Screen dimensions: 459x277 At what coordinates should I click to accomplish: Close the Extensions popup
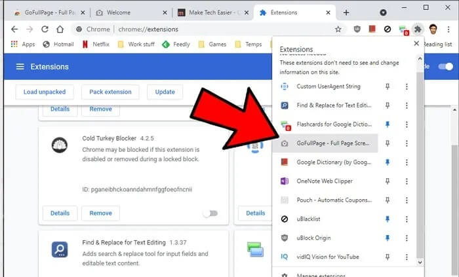click(416, 43)
